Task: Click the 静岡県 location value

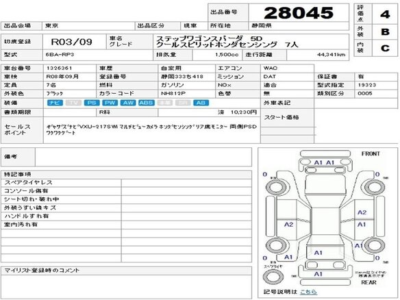Action: pyautogui.click(x=262, y=25)
